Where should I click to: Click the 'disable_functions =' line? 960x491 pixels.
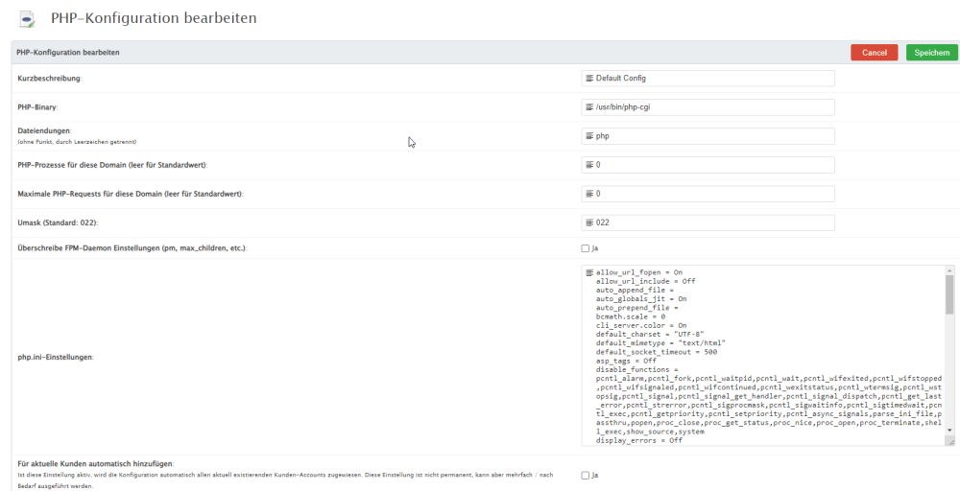click(x=636, y=370)
